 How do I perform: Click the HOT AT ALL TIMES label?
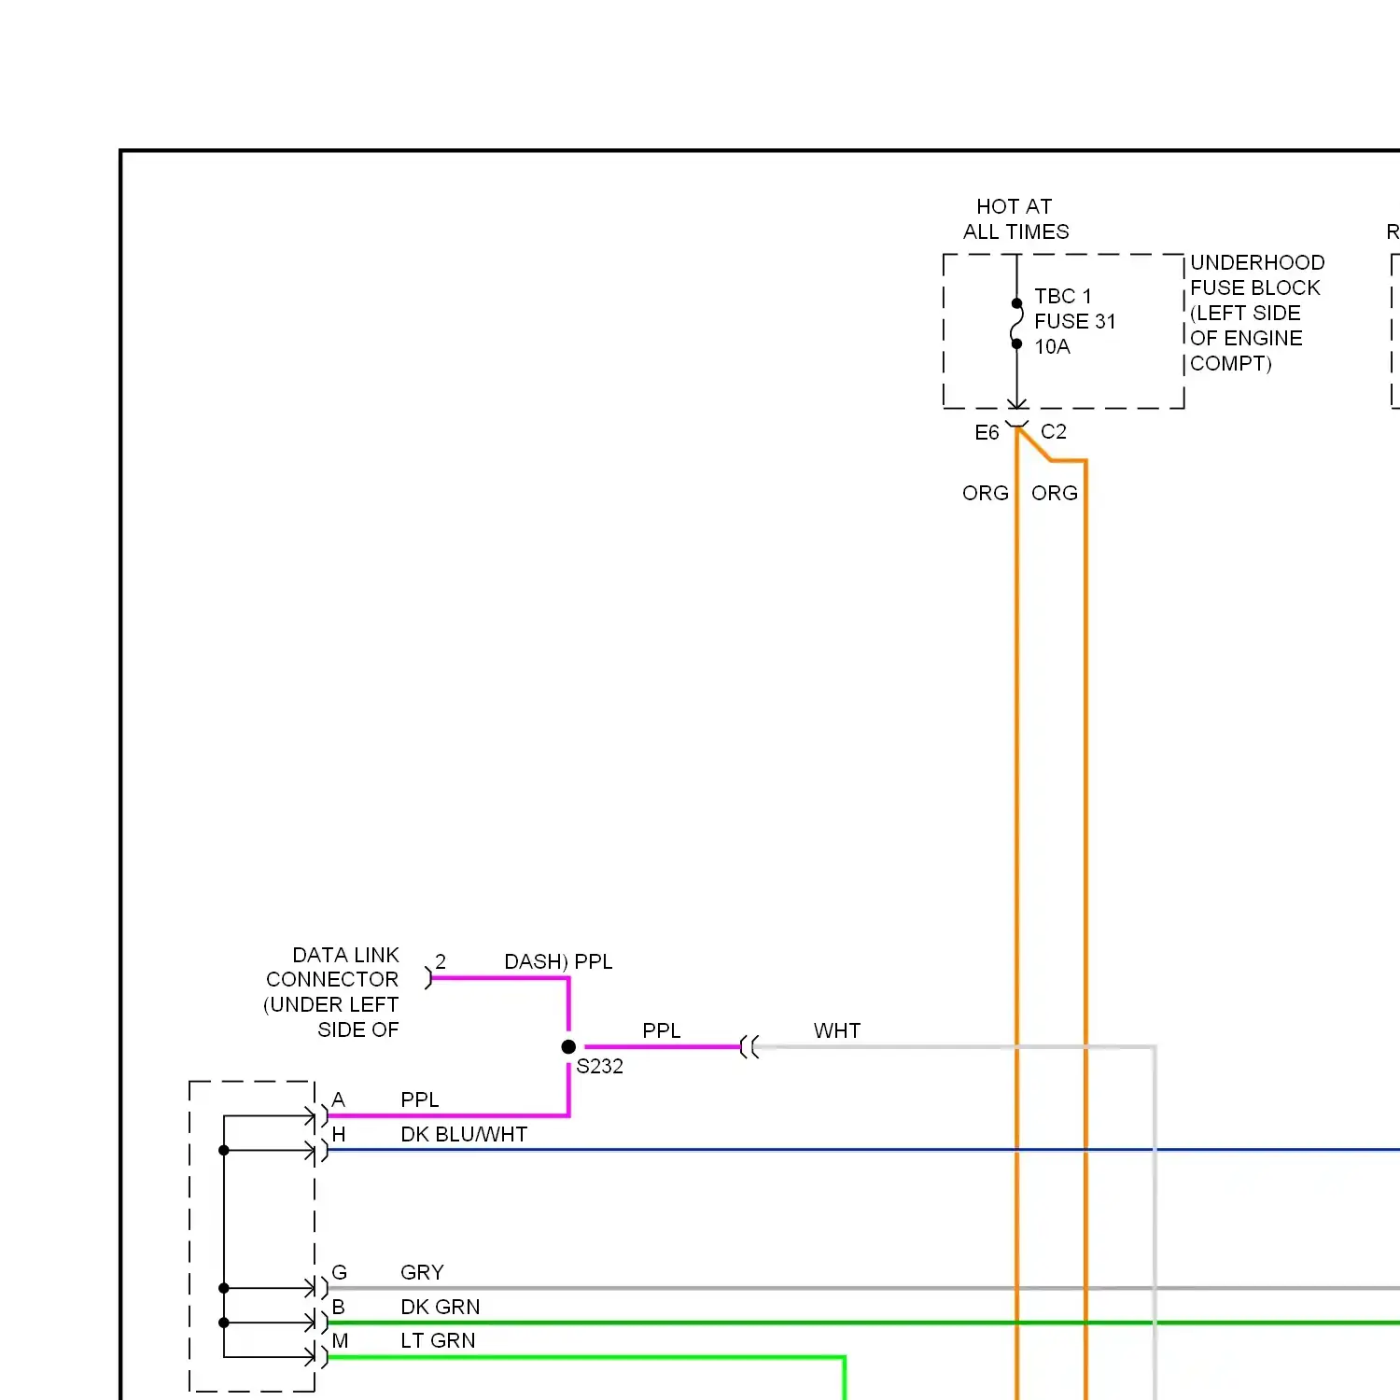(x=1015, y=219)
